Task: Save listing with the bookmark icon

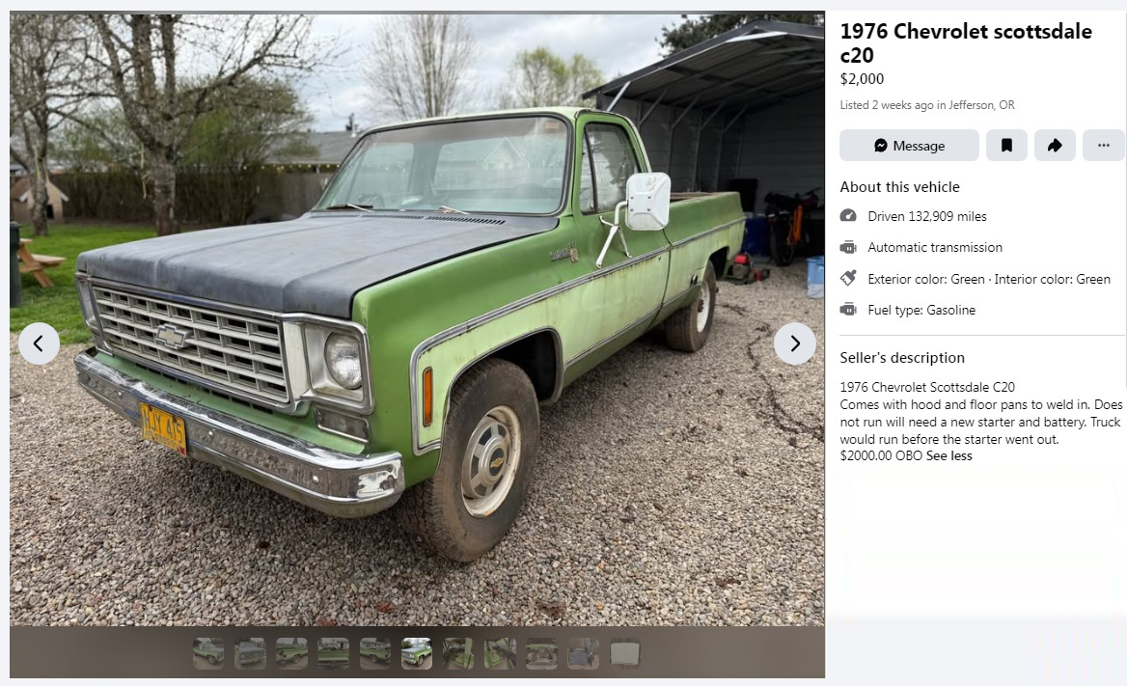Action: (1006, 146)
